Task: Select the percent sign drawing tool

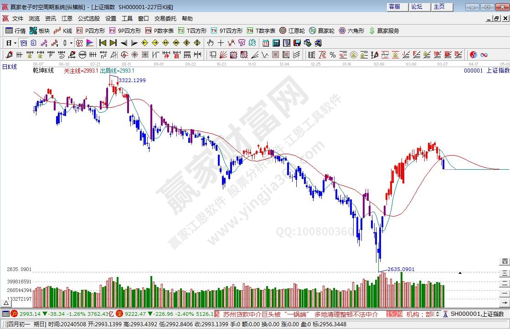Action: (333, 55)
